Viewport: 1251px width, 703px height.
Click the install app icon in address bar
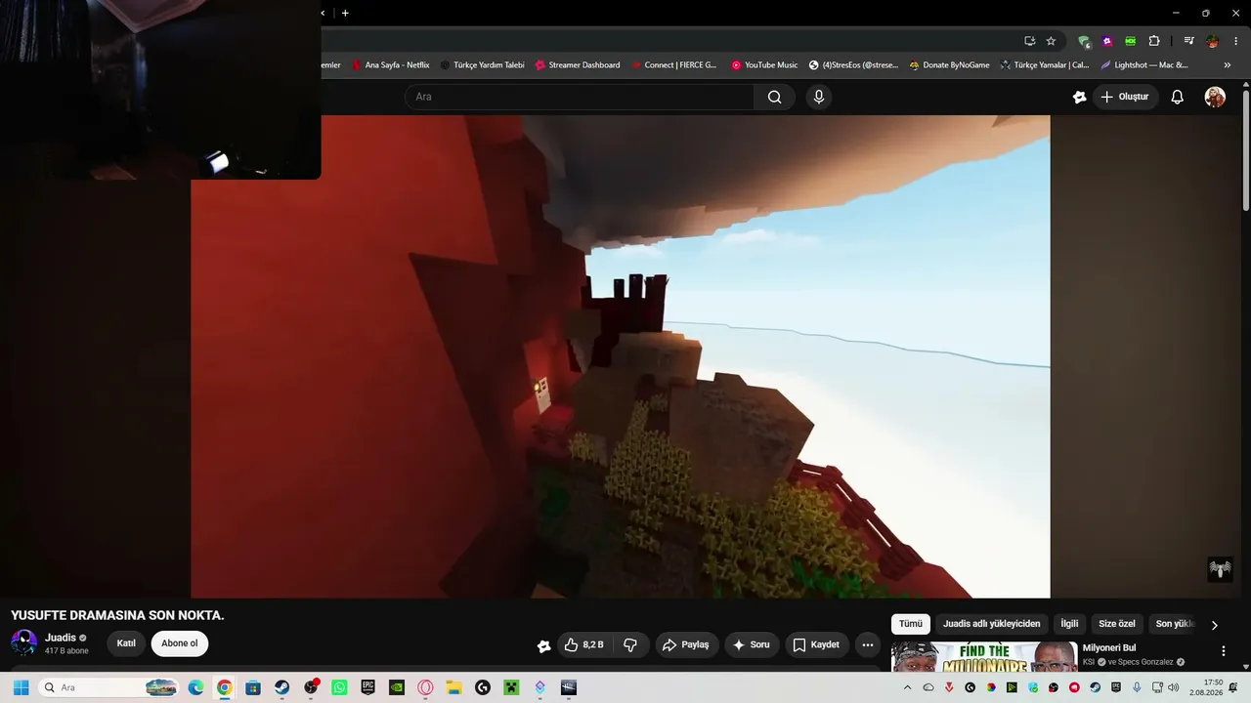pos(1029,41)
